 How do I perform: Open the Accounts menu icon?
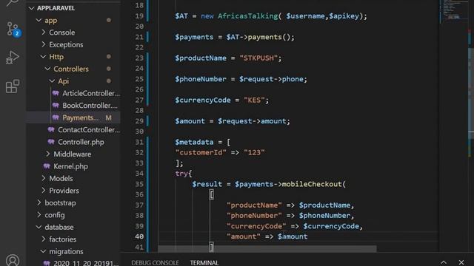[x=13, y=259]
